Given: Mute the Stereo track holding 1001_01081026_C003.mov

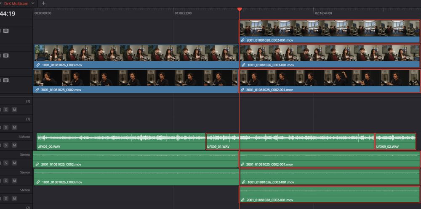Looking at the screenshot, I should (x=14, y=181).
